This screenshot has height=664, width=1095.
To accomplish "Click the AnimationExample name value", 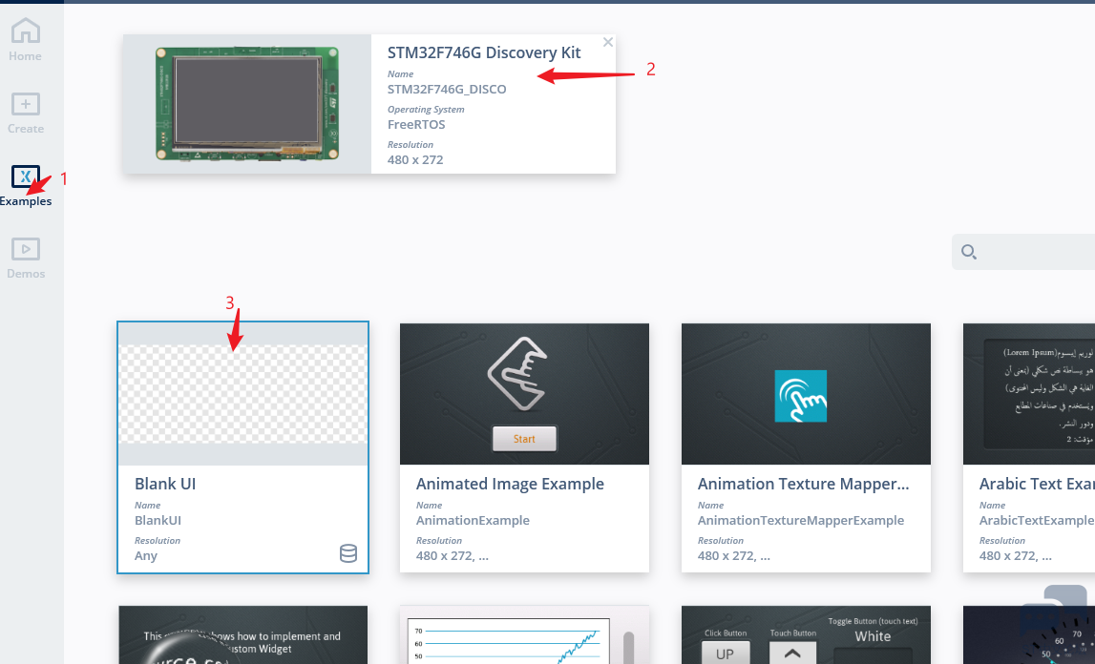I will 473,520.
